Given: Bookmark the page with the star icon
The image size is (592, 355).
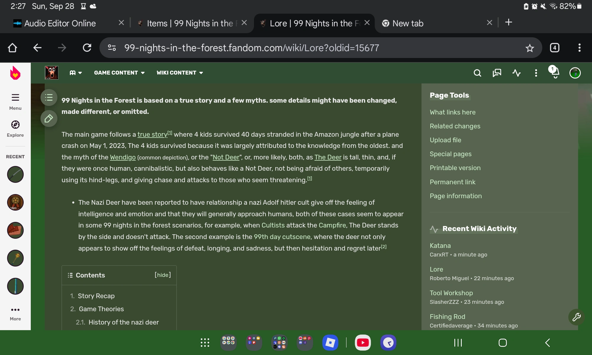Looking at the screenshot, I should tap(530, 48).
